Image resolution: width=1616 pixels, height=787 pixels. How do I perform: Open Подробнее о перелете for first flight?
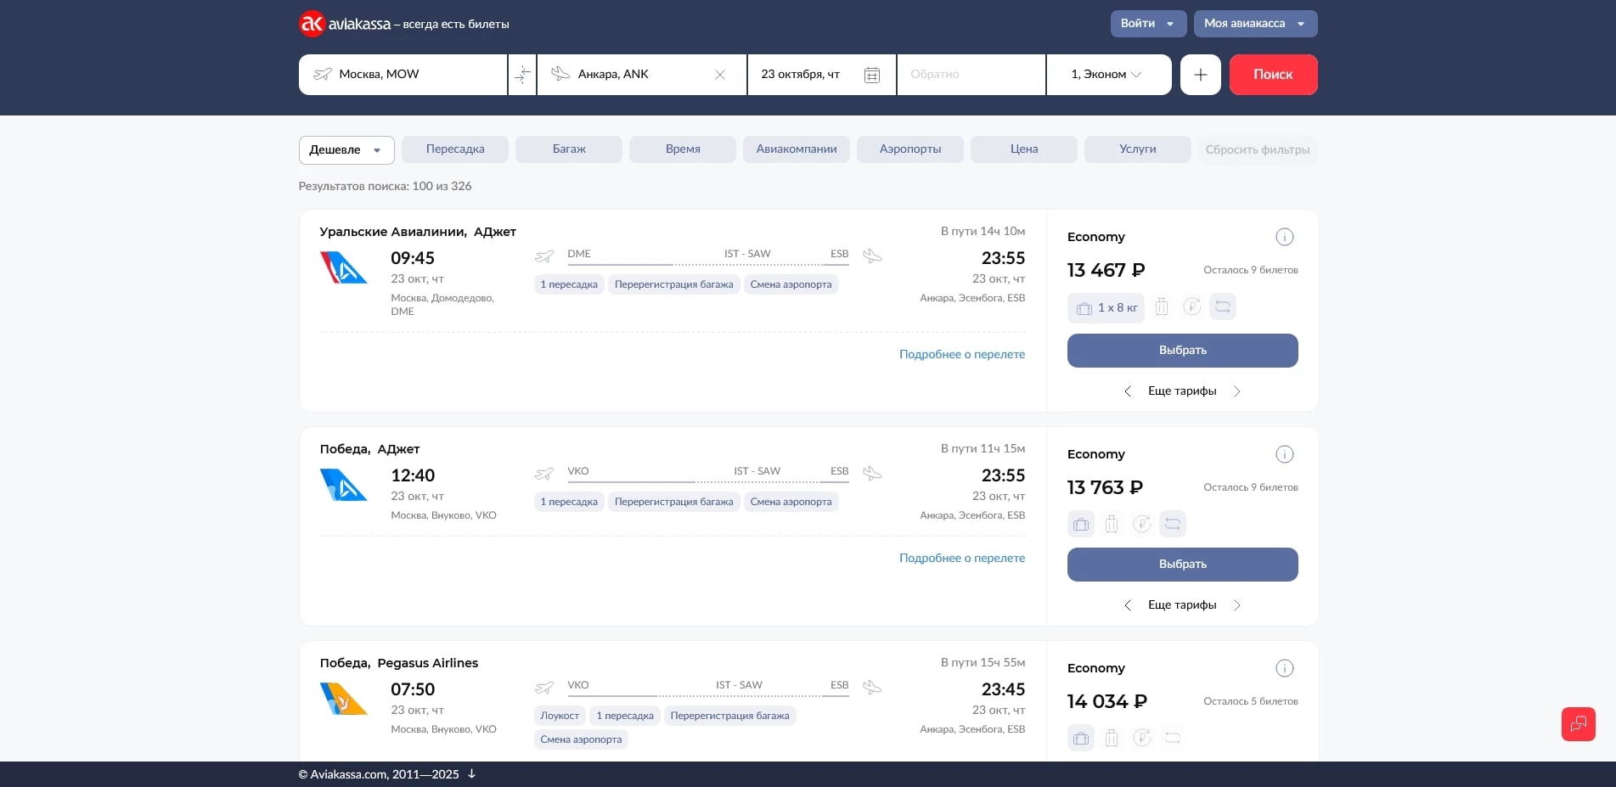pos(961,354)
